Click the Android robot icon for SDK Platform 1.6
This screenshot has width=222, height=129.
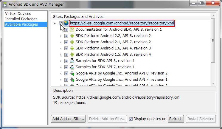coord(72,48)
